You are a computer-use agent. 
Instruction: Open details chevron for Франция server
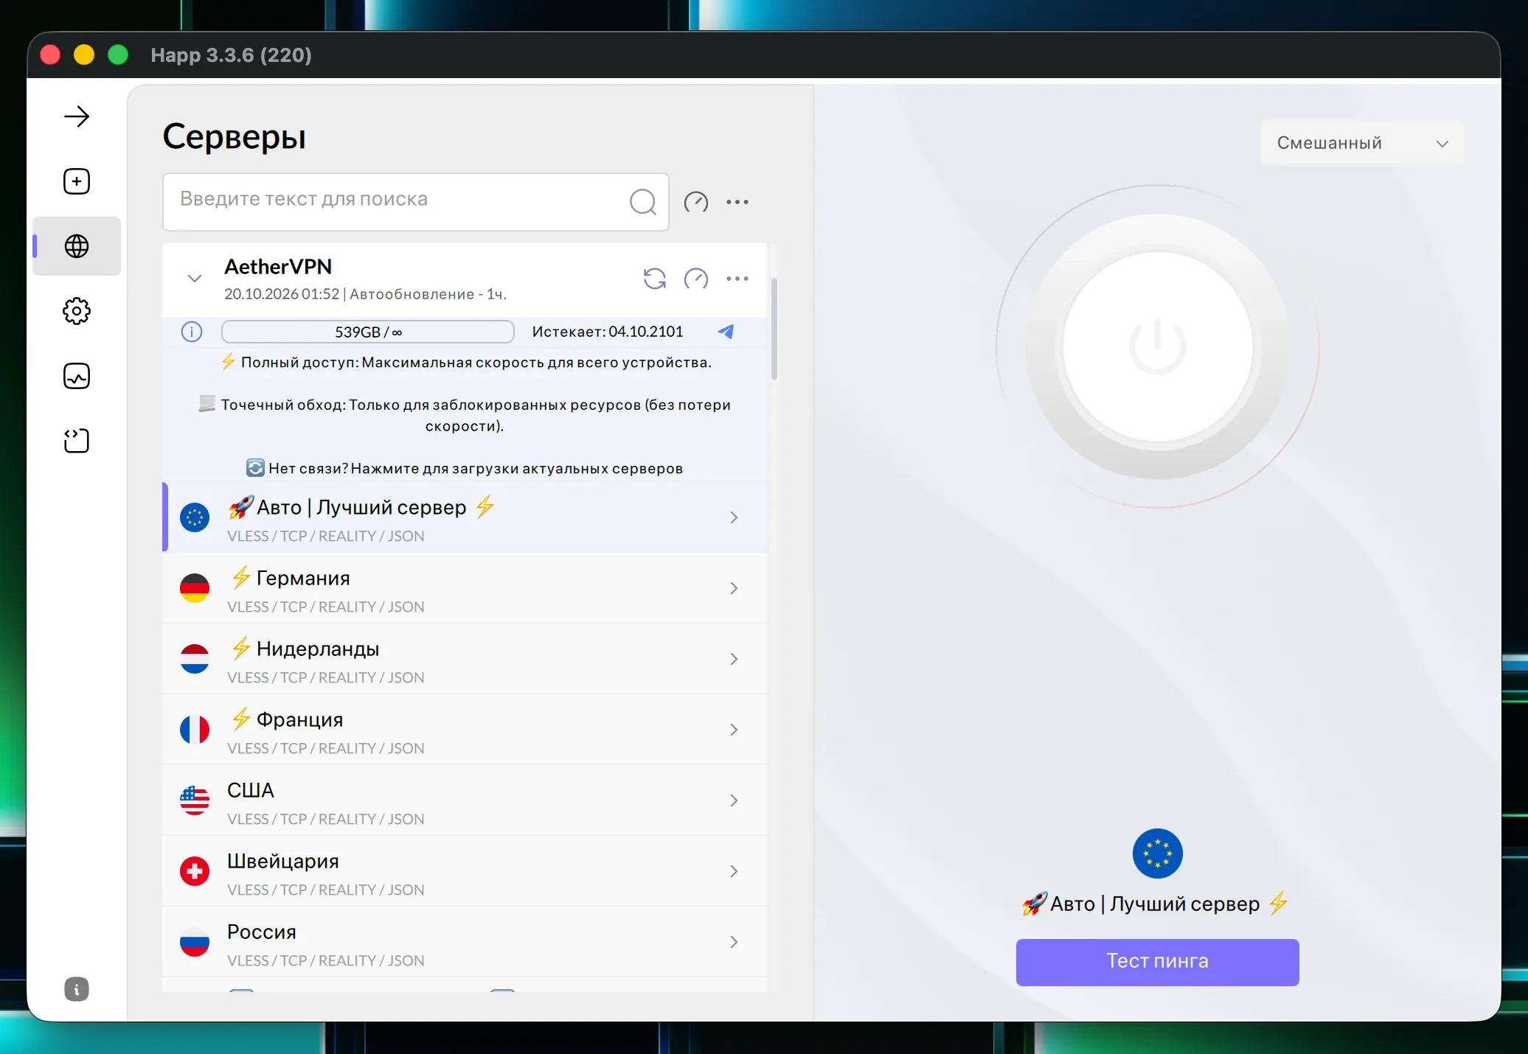(x=734, y=730)
